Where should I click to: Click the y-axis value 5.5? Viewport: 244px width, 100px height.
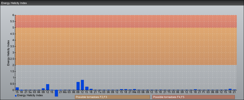click(12, 21)
